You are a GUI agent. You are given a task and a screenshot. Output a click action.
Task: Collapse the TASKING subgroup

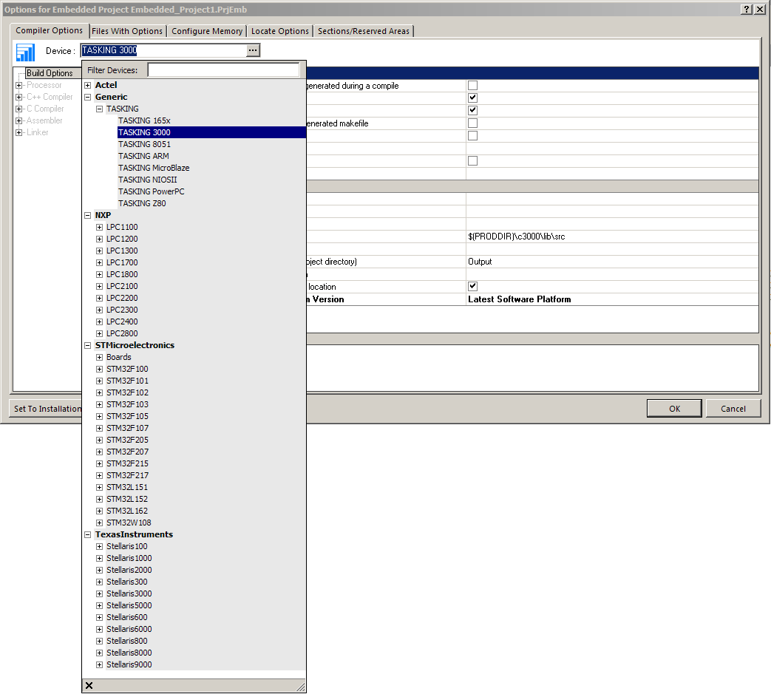(x=99, y=109)
